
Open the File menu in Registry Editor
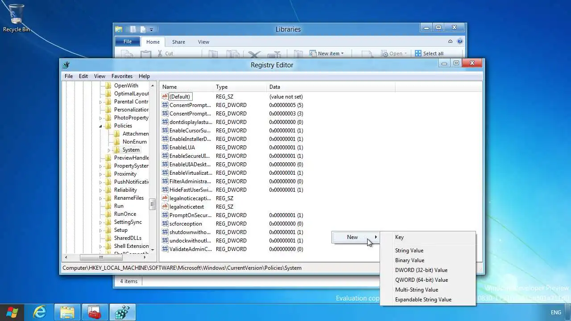coord(69,76)
